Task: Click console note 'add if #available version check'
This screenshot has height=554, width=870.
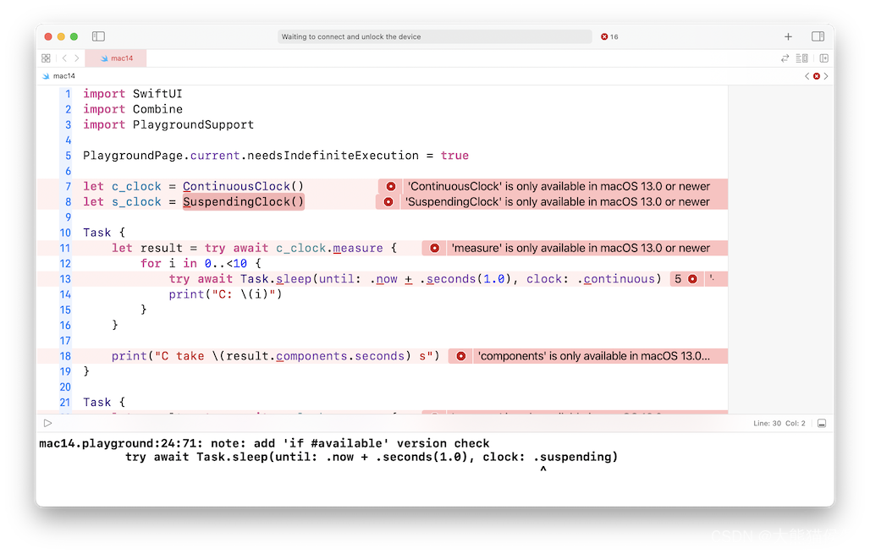Action: click(264, 444)
